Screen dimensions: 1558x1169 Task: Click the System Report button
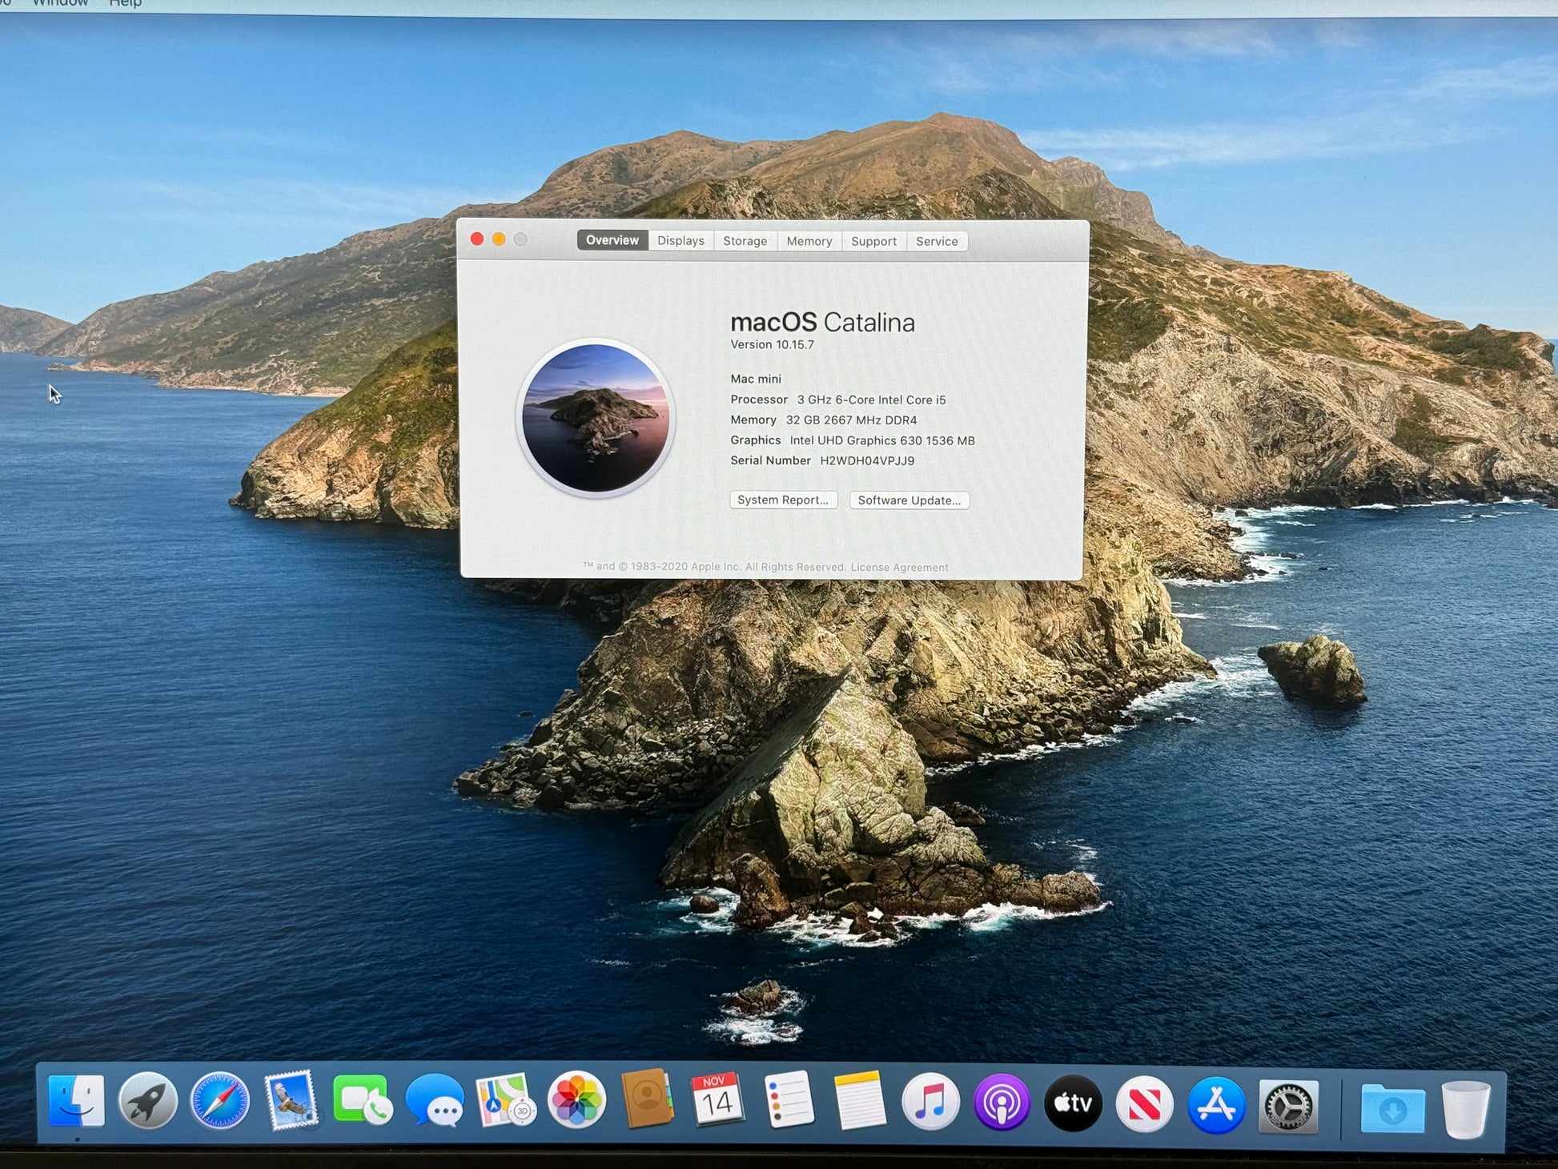tap(783, 500)
